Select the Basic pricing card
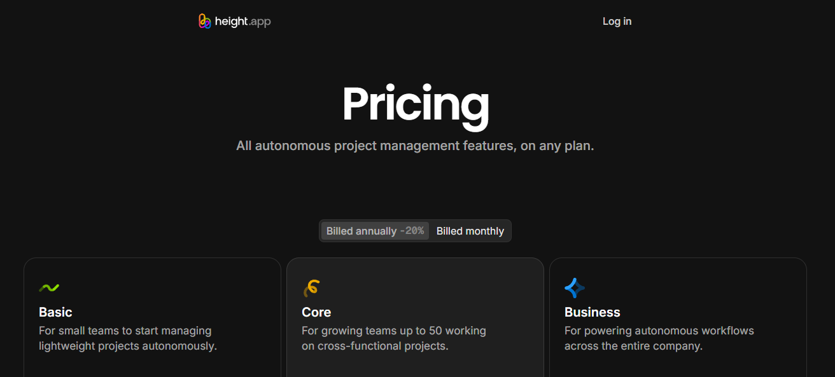 click(x=152, y=317)
